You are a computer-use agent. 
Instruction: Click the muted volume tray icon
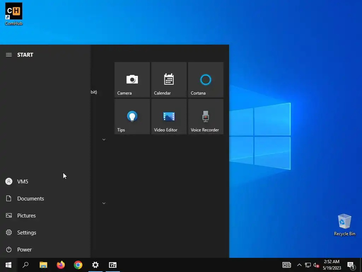click(316, 265)
